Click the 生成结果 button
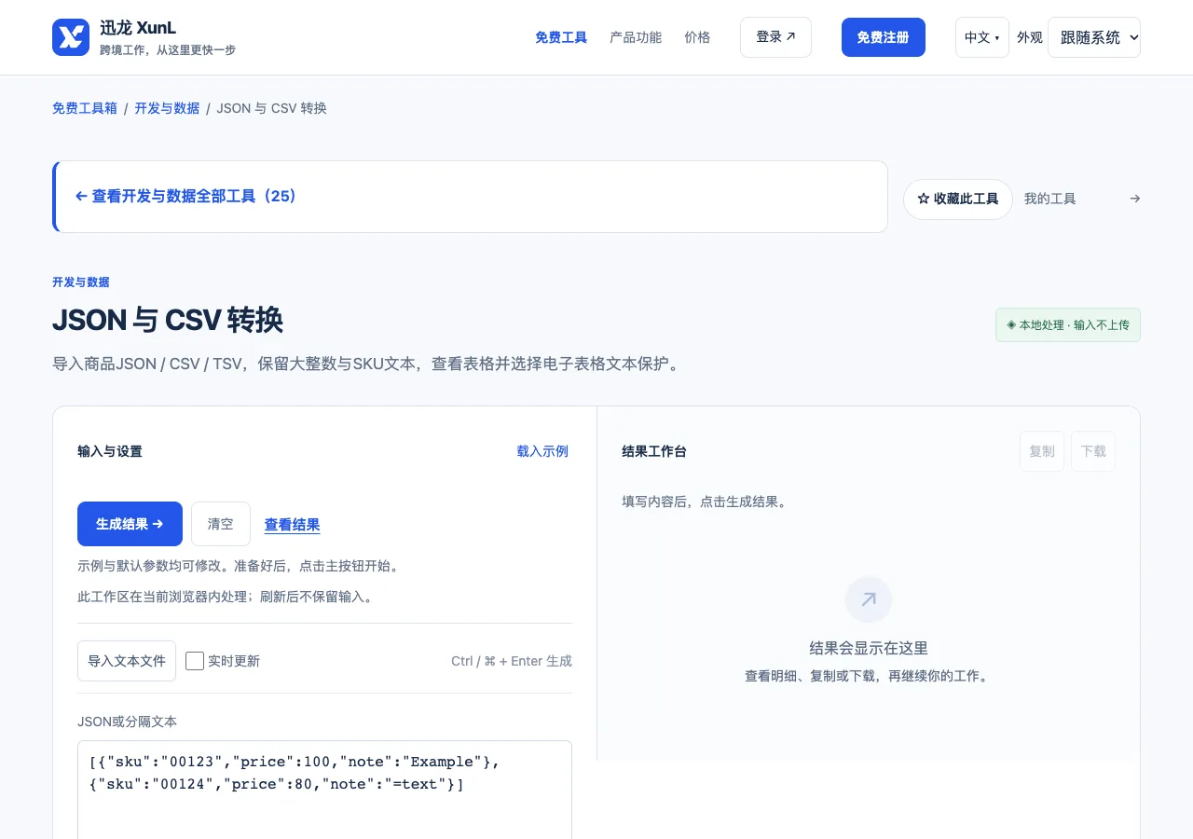The image size is (1193, 839). pos(130,524)
